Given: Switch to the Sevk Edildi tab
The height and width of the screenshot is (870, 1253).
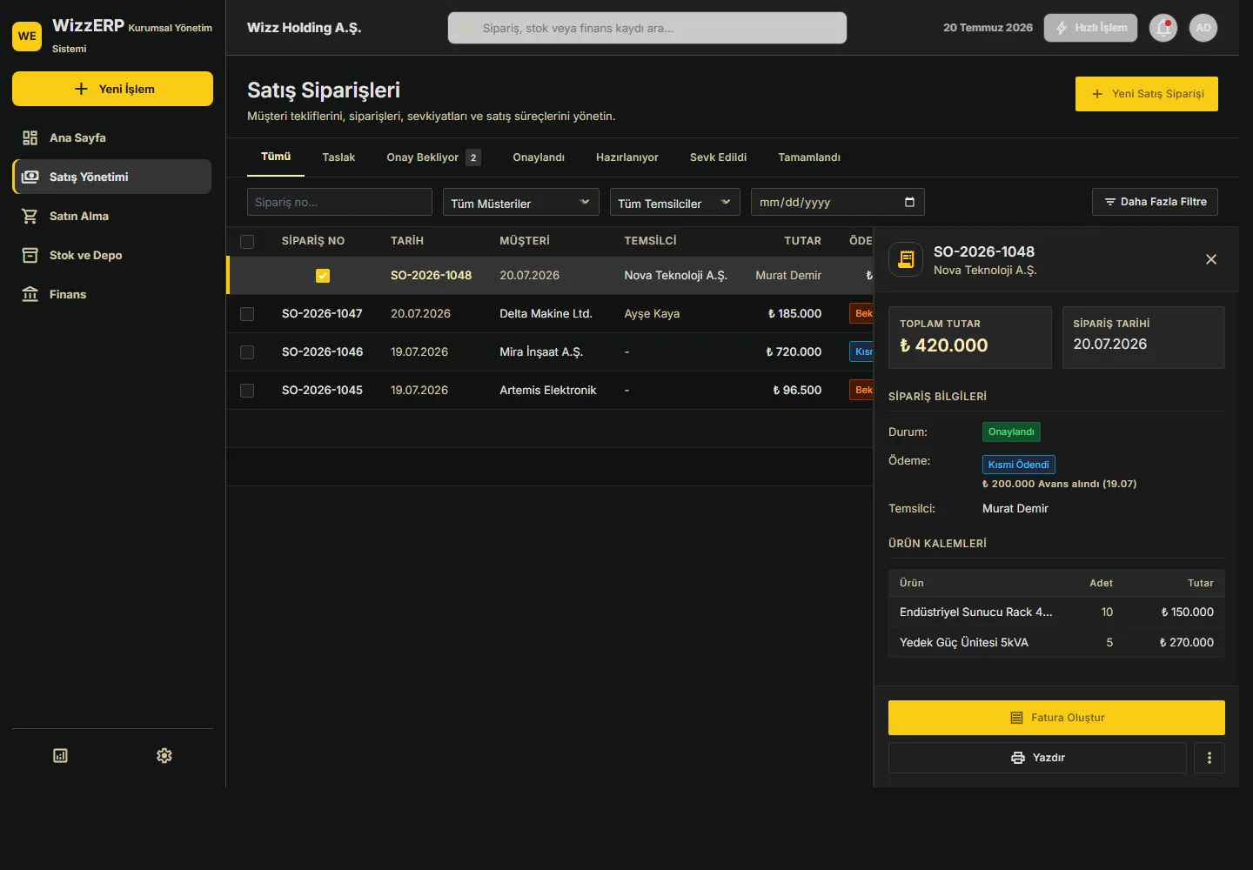Looking at the screenshot, I should (x=718, y=157).
